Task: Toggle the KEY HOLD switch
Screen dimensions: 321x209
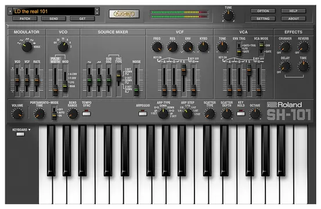Action: [241, 113]
